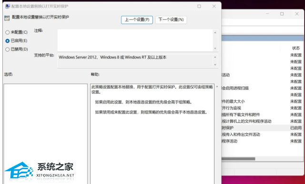The image size is (305, 184).
Task: Select the 已禁用(D) radio button
Action: click(x=8, y=49)
